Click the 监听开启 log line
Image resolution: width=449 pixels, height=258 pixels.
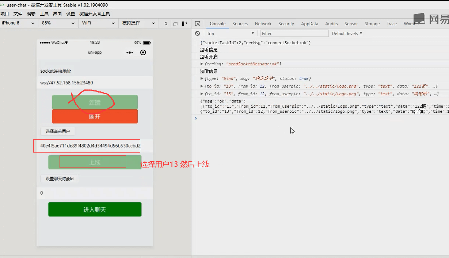[x=209, y=57]
